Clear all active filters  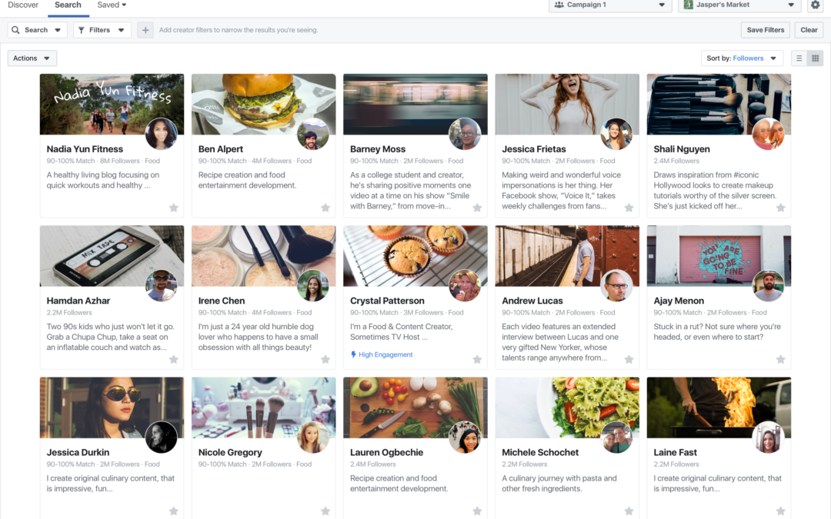[x=809, y=29]
